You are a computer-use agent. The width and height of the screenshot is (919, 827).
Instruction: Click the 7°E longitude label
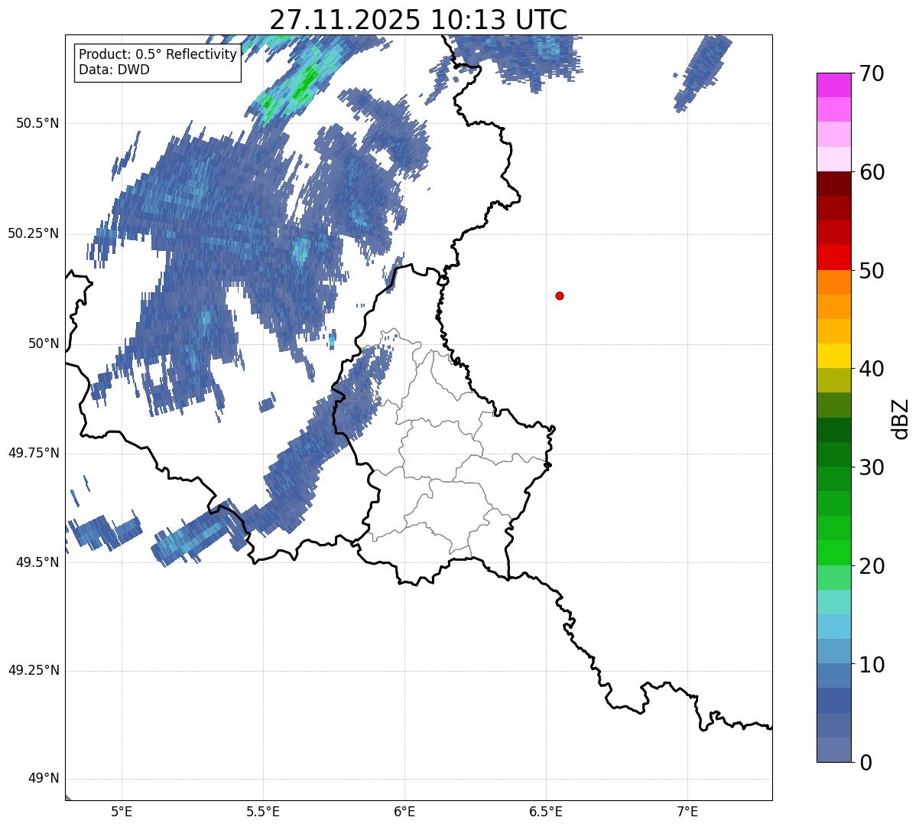(687, 811)
